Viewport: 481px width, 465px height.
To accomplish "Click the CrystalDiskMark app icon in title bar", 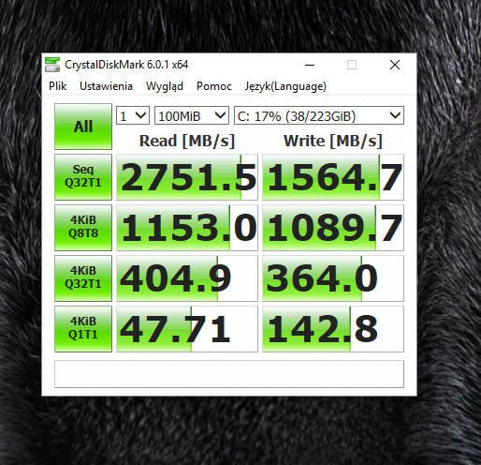I will [52, 65].
